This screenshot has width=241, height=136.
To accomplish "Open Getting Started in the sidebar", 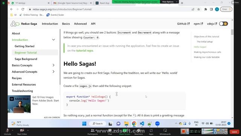I will point(24,46).
